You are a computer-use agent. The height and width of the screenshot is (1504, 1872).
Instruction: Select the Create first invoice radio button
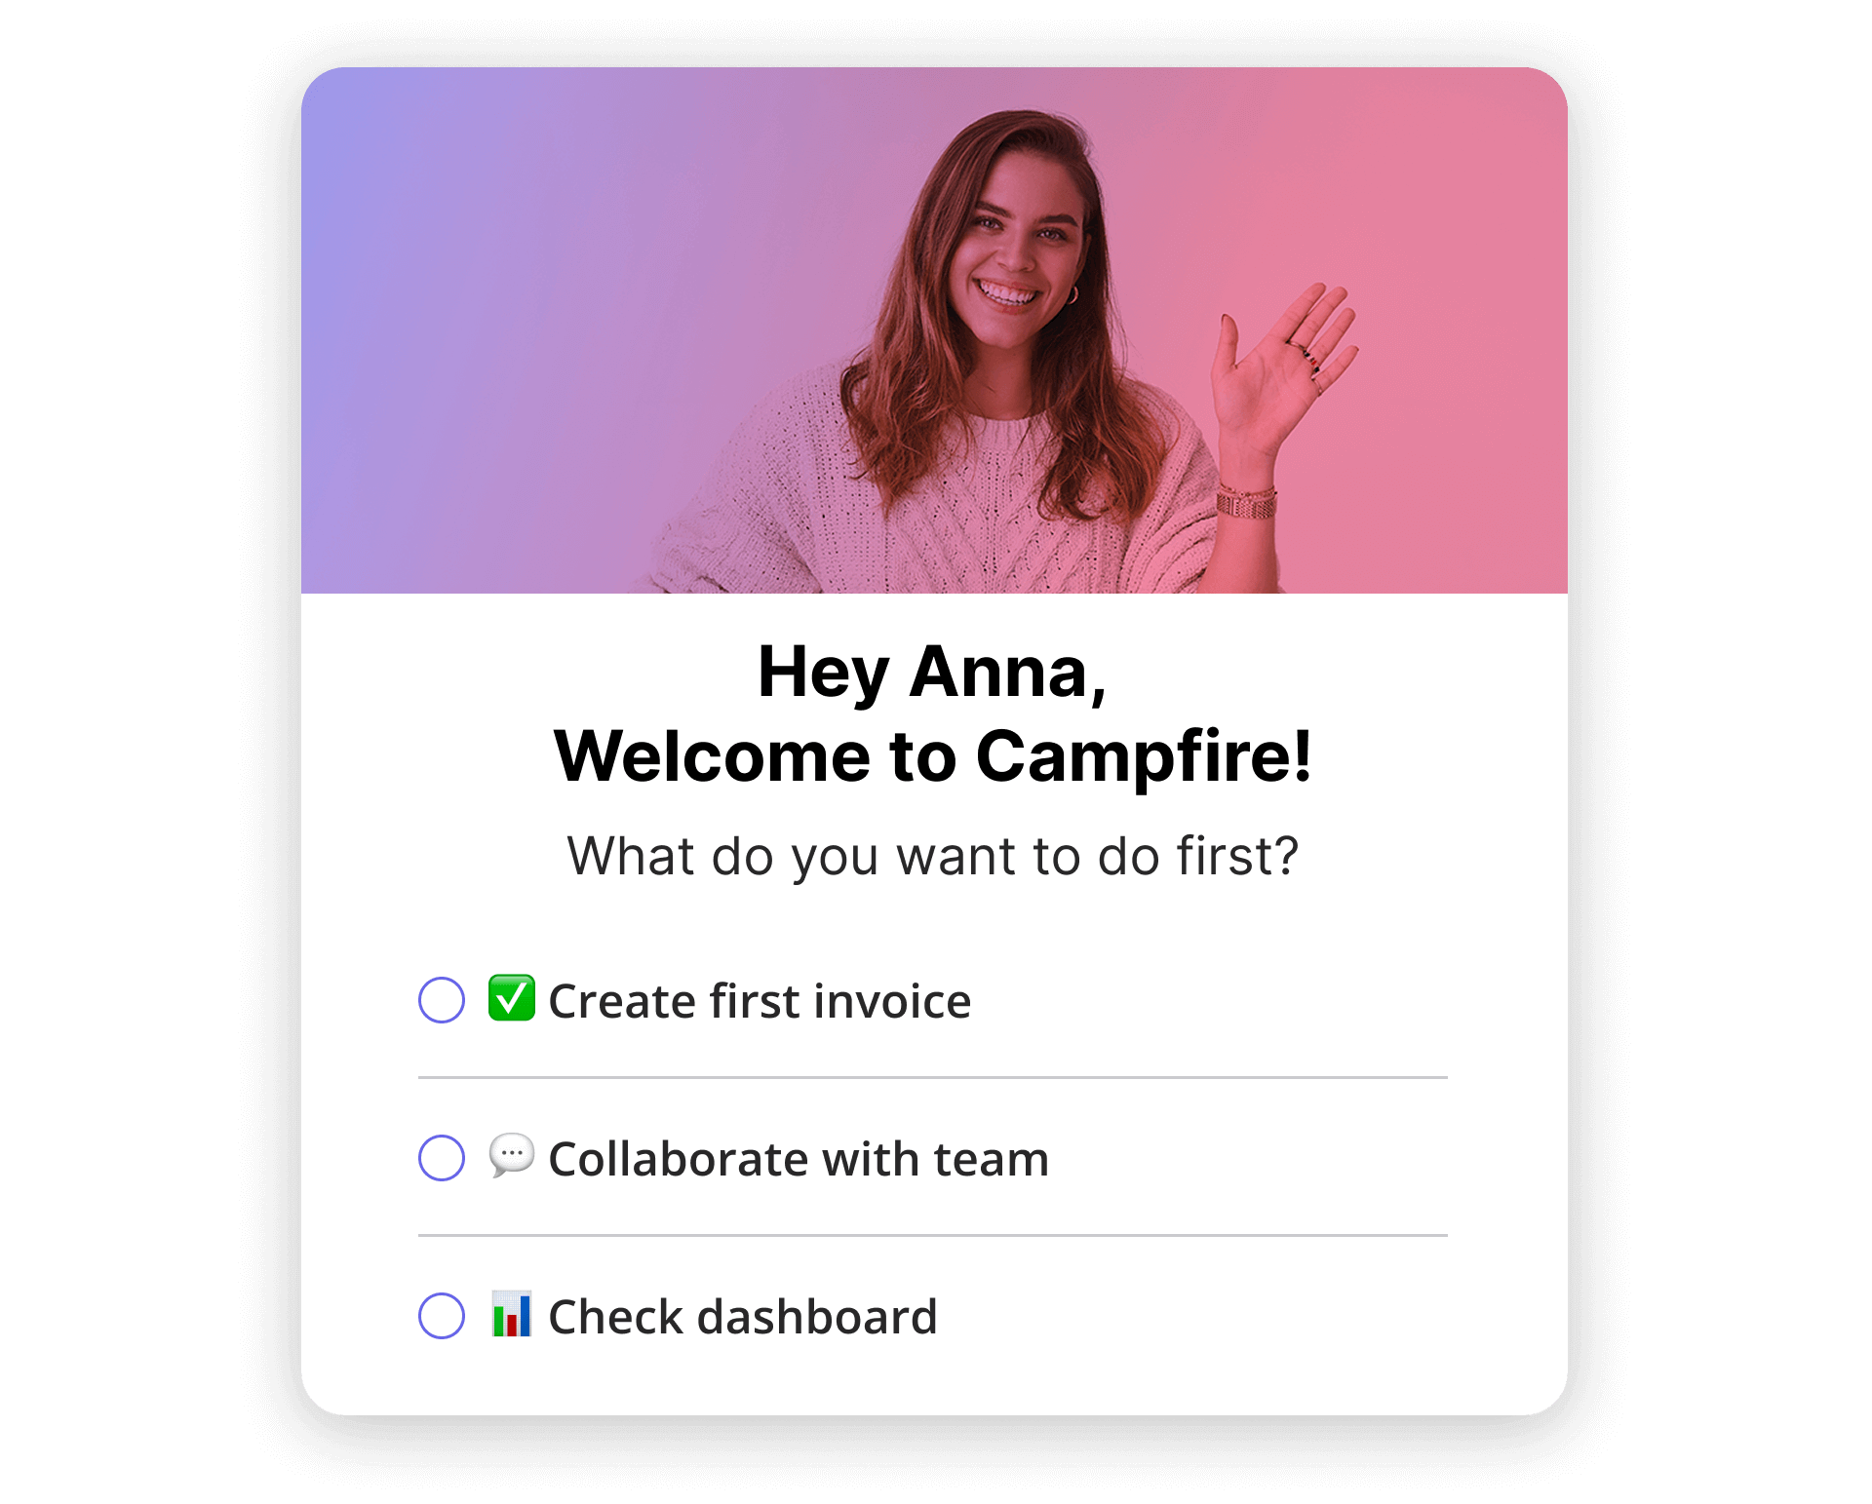[x=442, y=1000]
